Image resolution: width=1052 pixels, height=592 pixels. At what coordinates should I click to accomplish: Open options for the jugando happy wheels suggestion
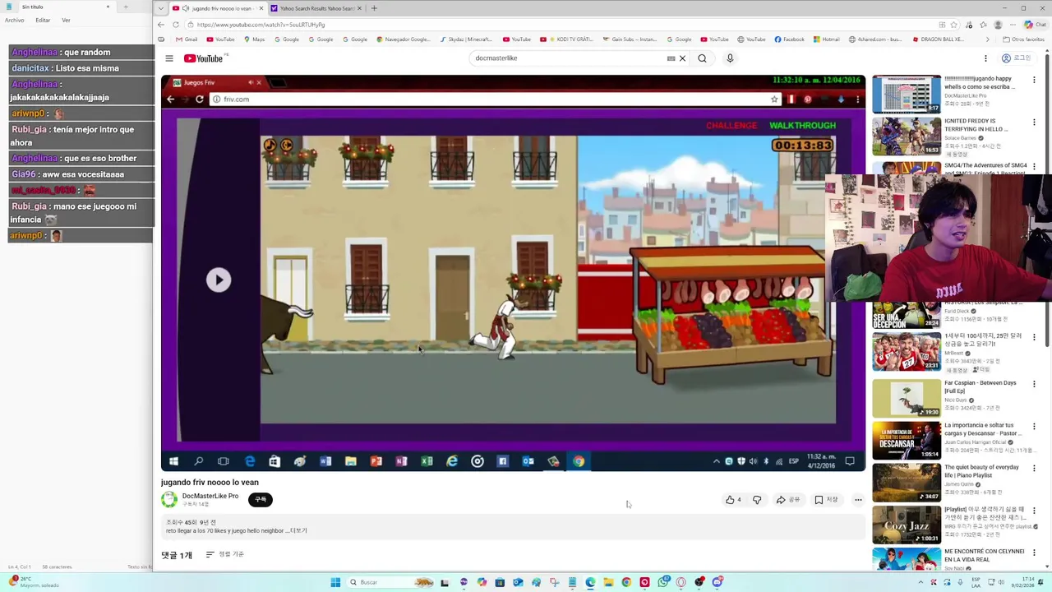[1034, 80]
